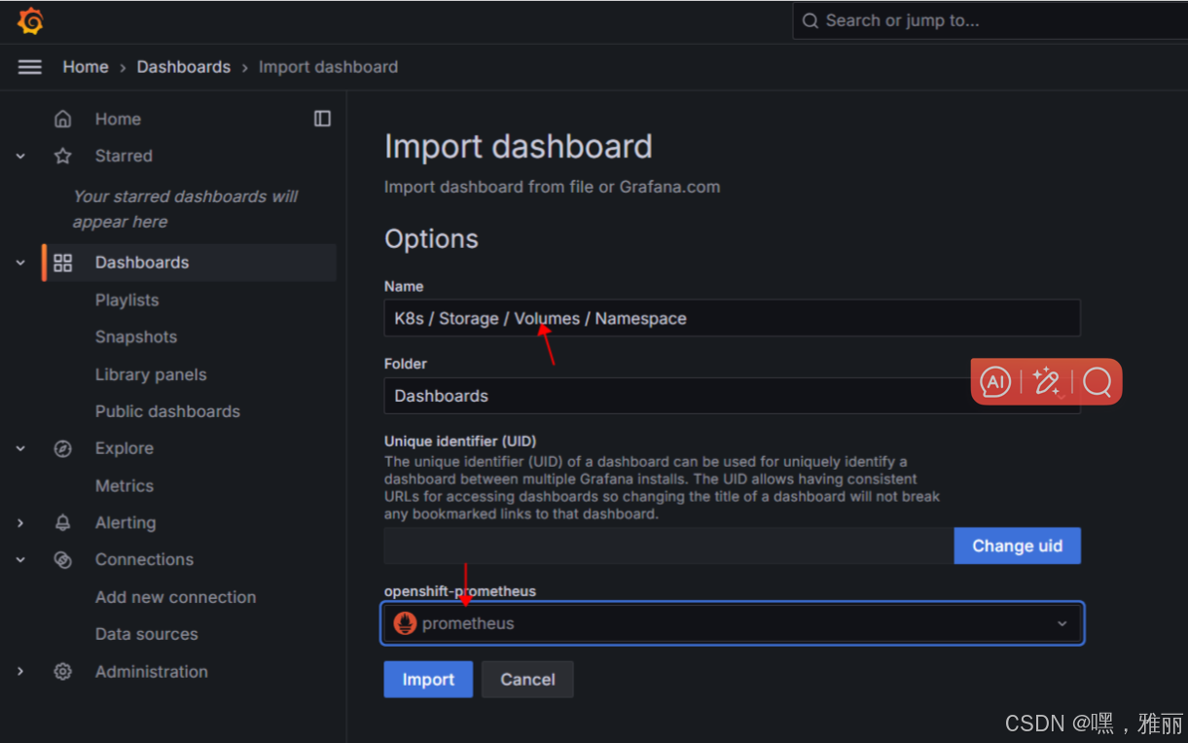This screenshot has width=1188, height=743.
Task: Collapse the Connections section chevron
Action: pyautogui.click(x=20, y=559)
